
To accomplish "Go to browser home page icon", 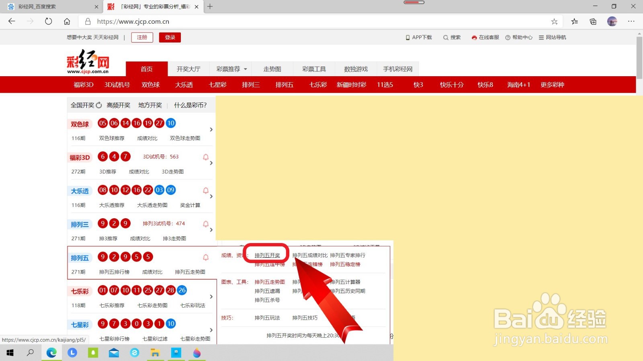I will click(x=67, y=21).
